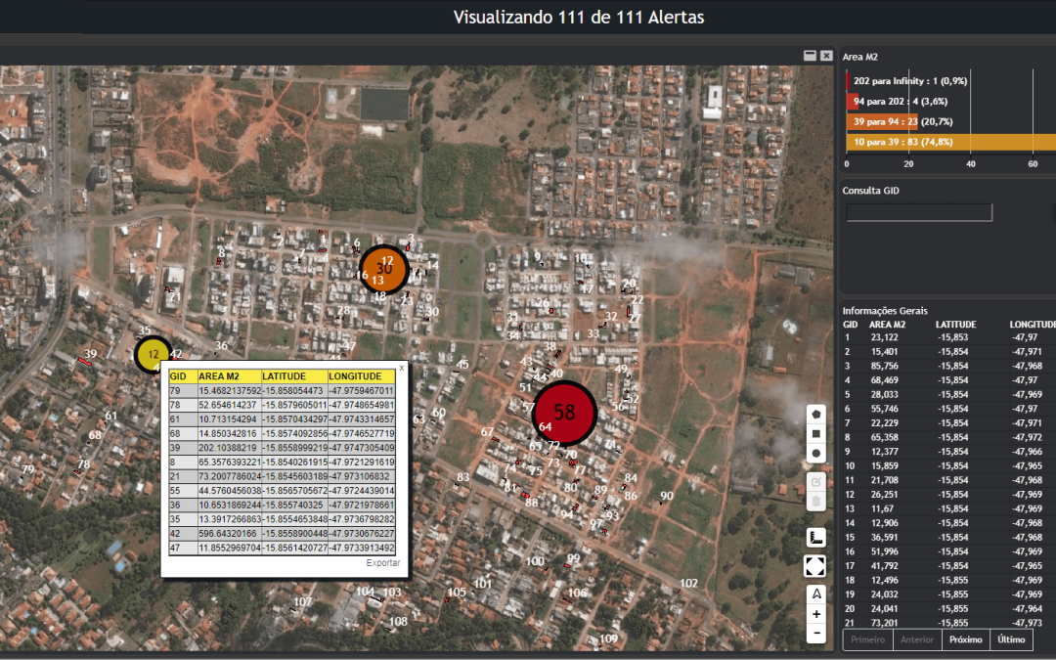Click the north arrow compass control
The height and width of the screenshot is (660, 1056).
816,594
